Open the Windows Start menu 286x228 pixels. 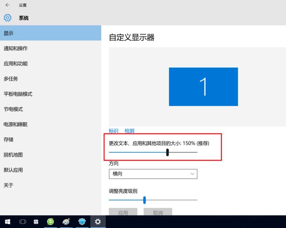[7, 222]
